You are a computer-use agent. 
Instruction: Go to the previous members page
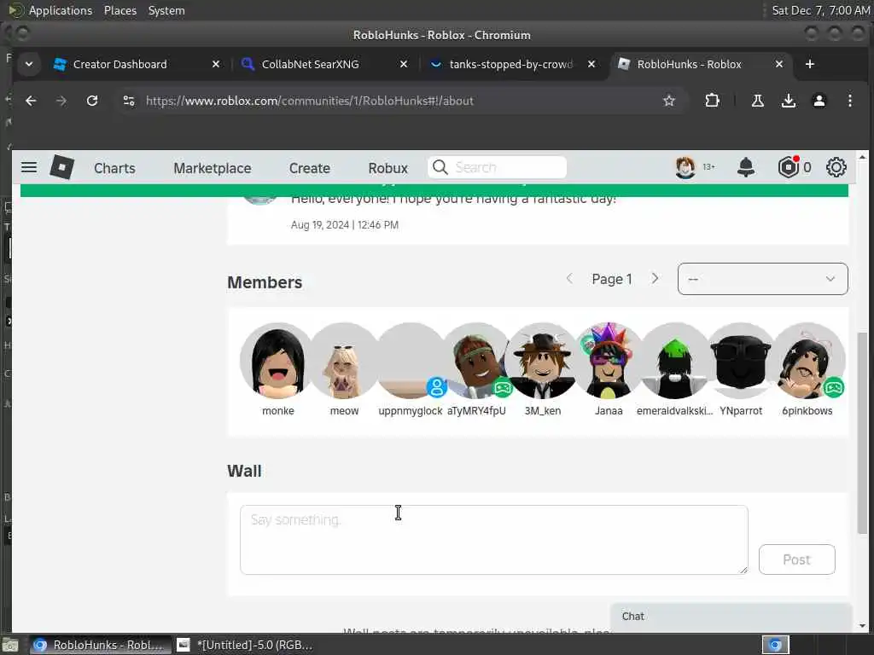tap(569, 279)
